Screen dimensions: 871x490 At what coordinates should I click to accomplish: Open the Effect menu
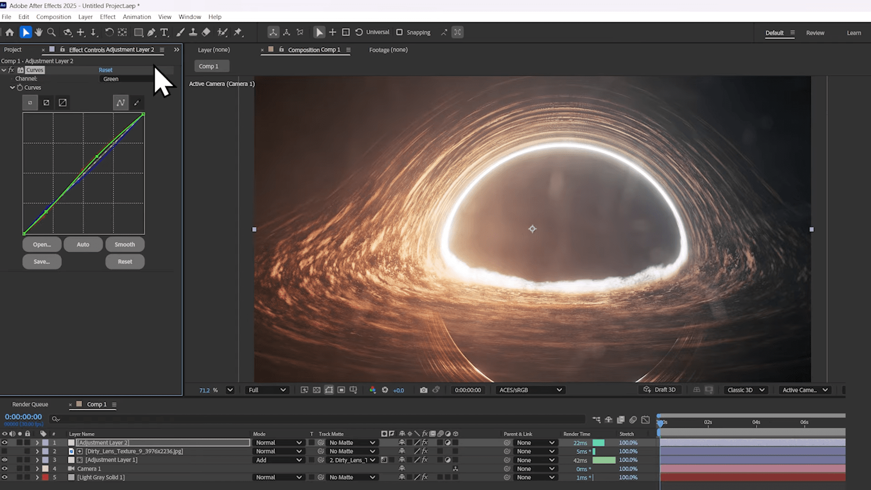(108, 17)
